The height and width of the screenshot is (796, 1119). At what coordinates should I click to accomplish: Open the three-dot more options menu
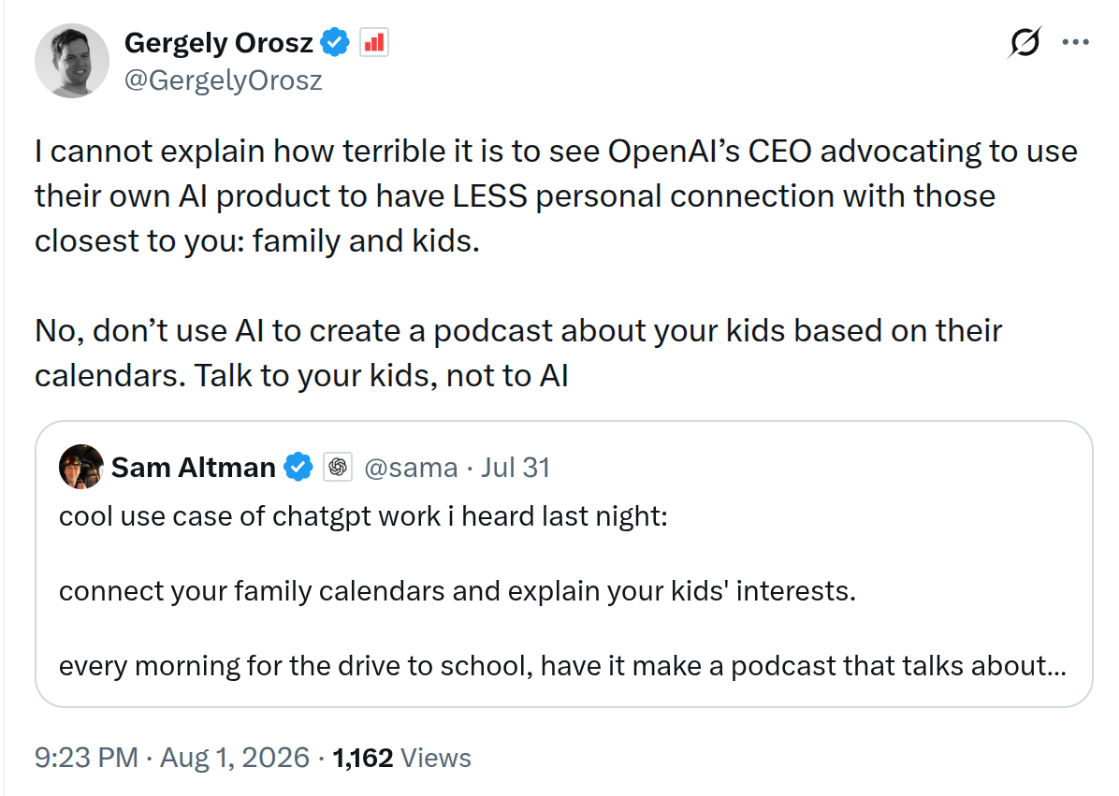pyautogui.click(x=1075, y=42)
